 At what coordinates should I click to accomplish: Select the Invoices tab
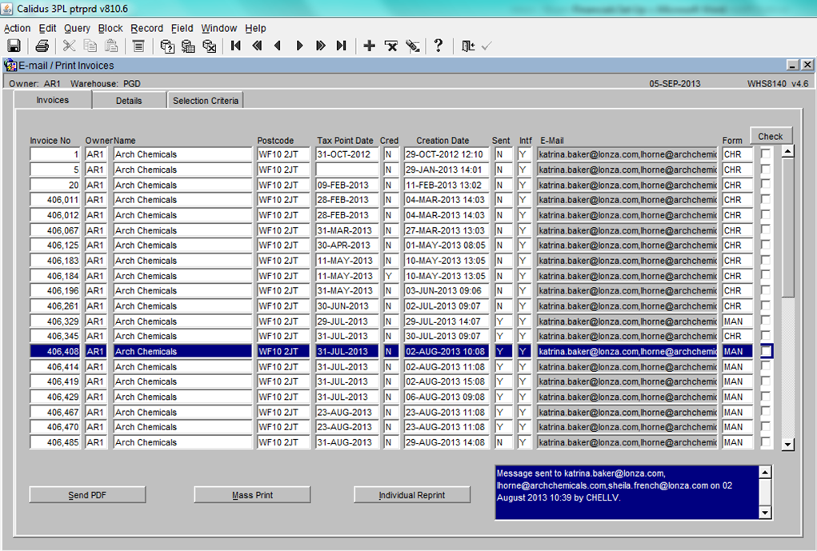click(53, 100)
